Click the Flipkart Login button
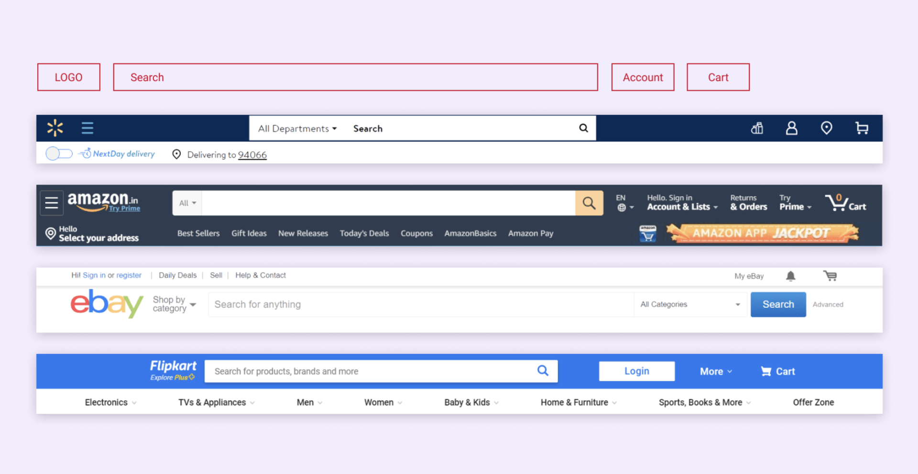 [x=637, y=371]
